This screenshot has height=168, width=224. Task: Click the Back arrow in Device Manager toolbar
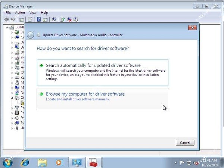pyautogui.click(x=6, y=19)
